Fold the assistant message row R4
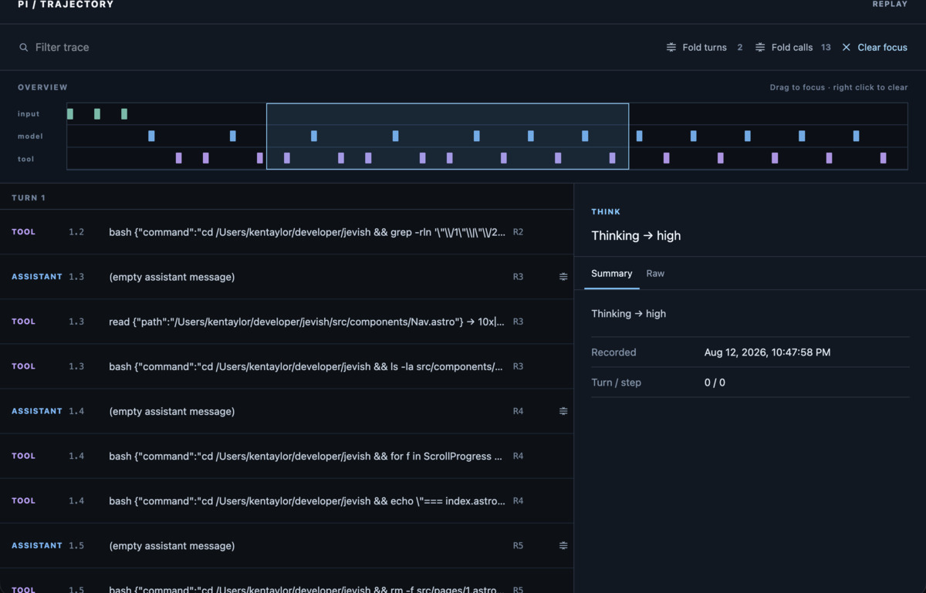926x593 pixels. (563, 411)
